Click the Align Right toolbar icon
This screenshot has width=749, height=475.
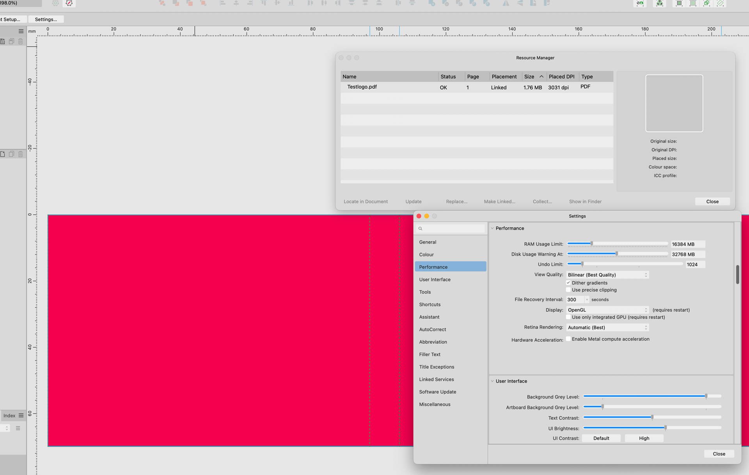click(250, 3)
